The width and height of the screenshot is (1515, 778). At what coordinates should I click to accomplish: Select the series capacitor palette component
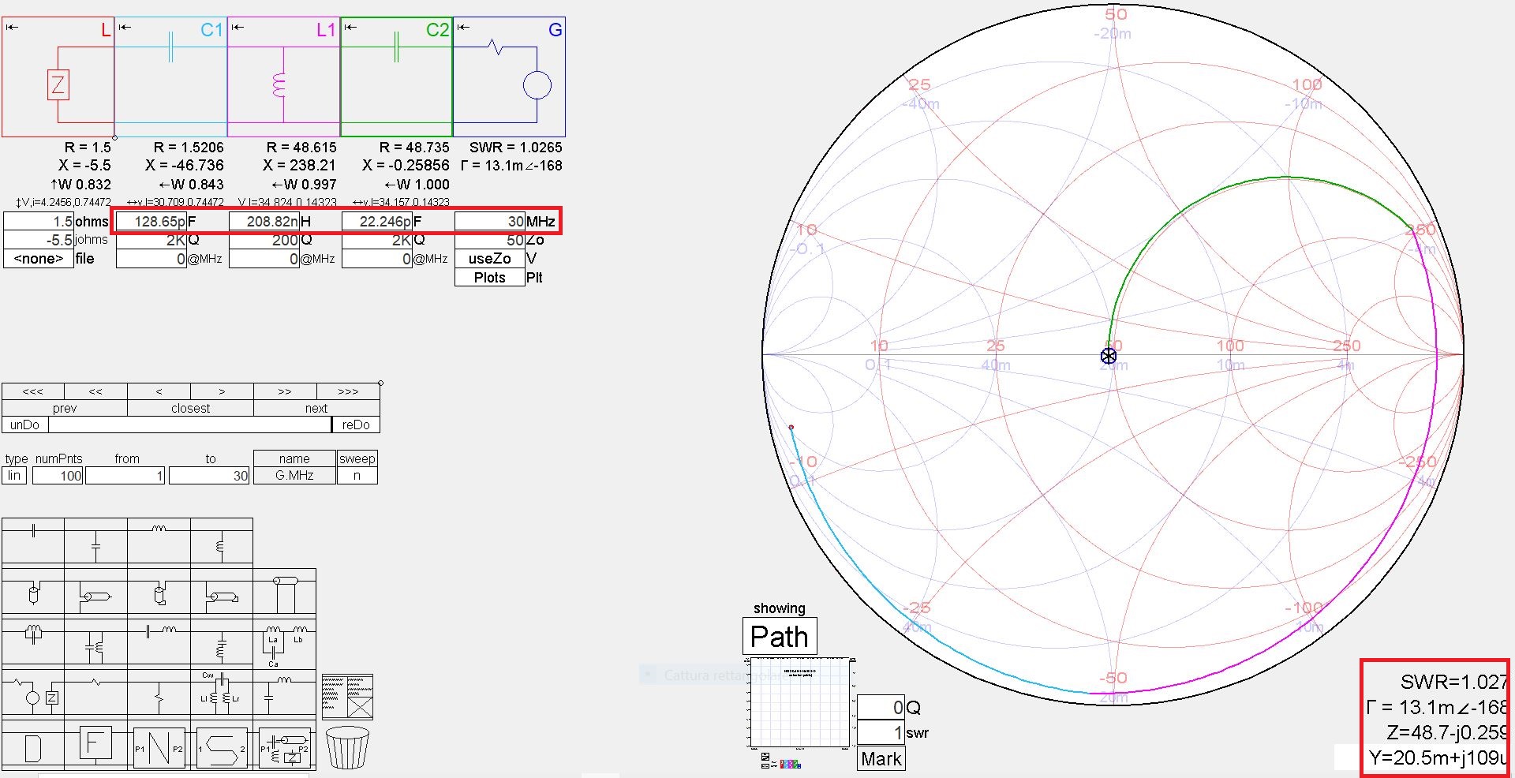[x=33, y=540]
